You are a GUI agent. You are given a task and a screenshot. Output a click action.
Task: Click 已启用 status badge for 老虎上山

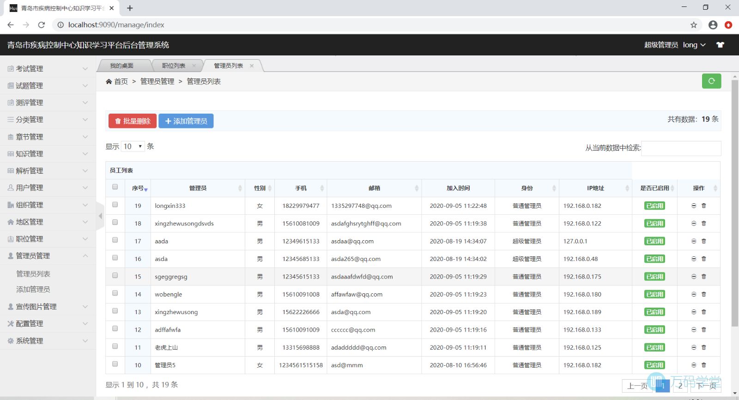(x=654, y=347)
